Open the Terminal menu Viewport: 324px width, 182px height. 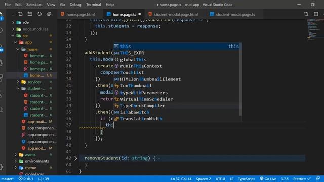93,5
